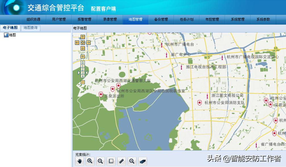286x167 pixels.
Task: Pan the map north using the up arrow
Action: (x=82, y=37)
